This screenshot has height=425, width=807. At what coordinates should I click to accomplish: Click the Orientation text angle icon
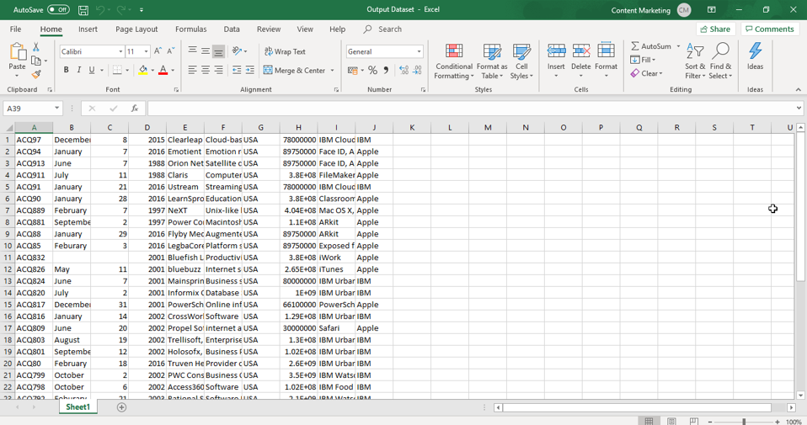pos(238,50)
